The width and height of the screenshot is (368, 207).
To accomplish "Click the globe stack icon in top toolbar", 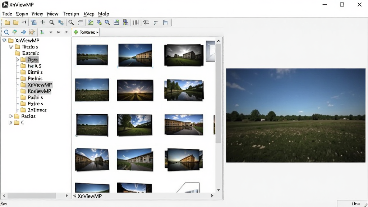I will click(x=99, y=22).
